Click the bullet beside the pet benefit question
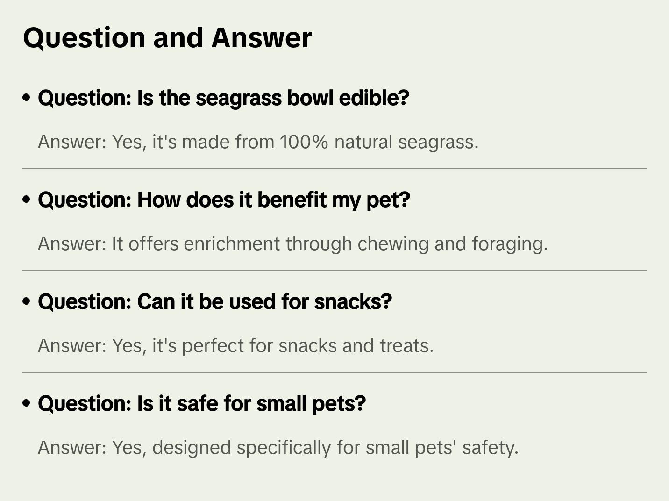 pyautogui.click(x=27, y=200)
